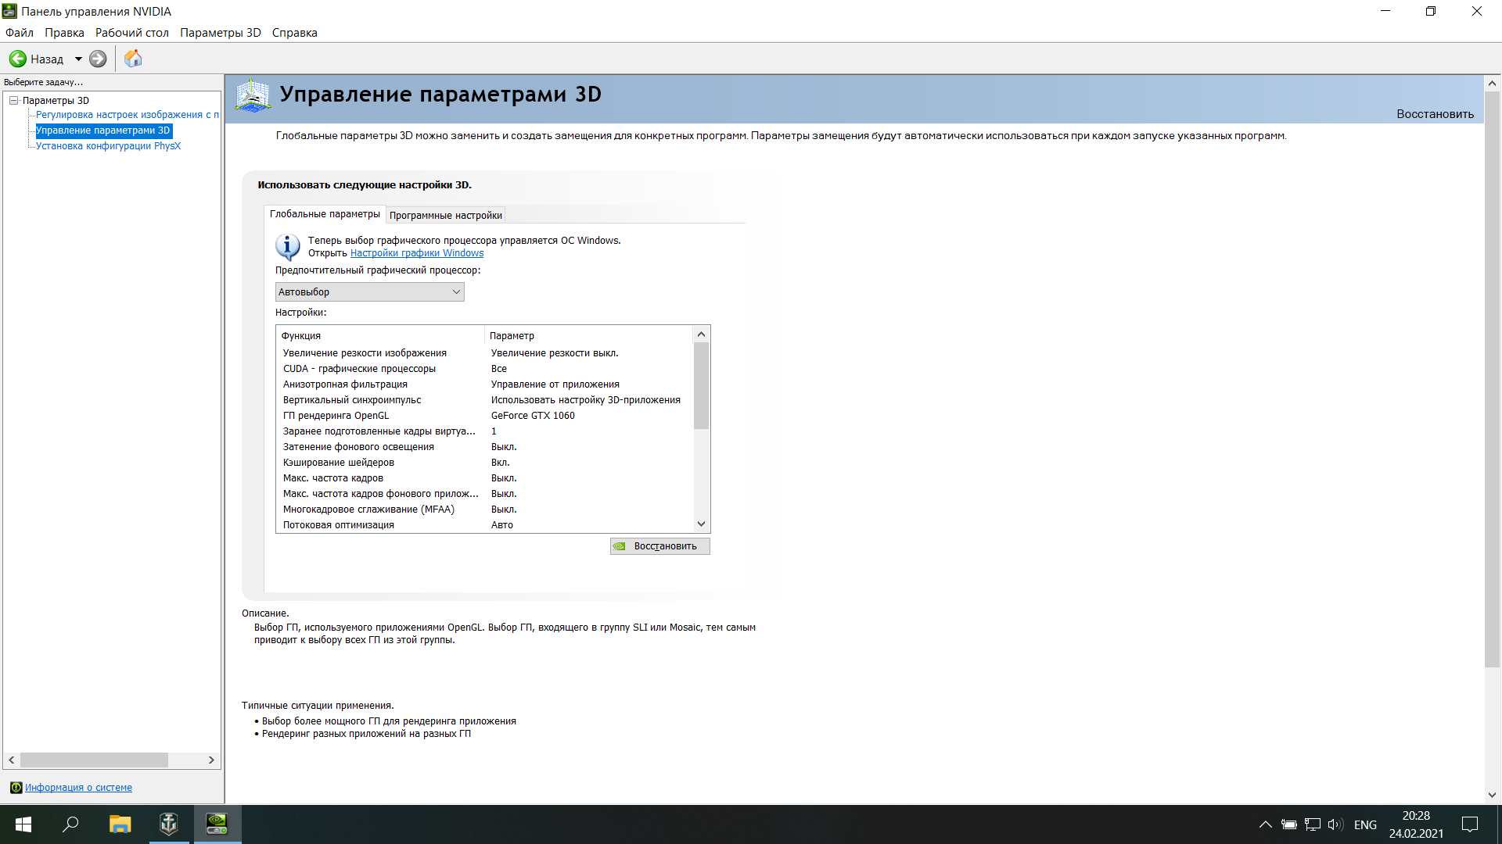The image size is (1502, 844).
Task: Open the Home icon in toolbar
Action: point(133,59)
